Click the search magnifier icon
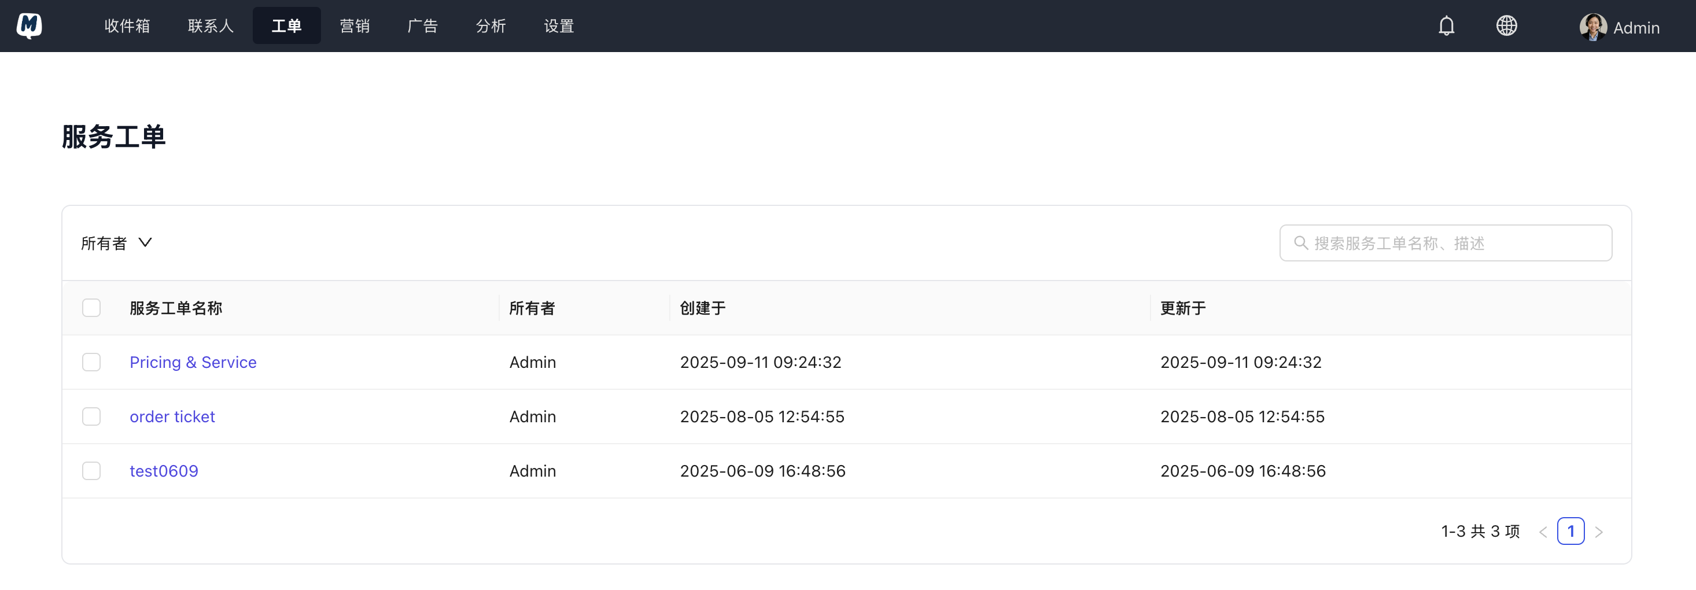Screen dimensions: 1696x590 pyautogui.click(x=1300, y=243)
